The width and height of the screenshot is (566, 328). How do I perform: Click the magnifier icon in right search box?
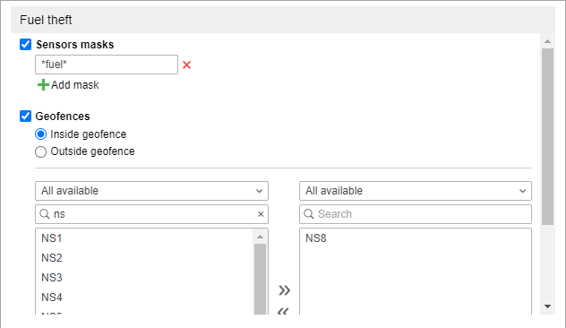pos(309,214)
